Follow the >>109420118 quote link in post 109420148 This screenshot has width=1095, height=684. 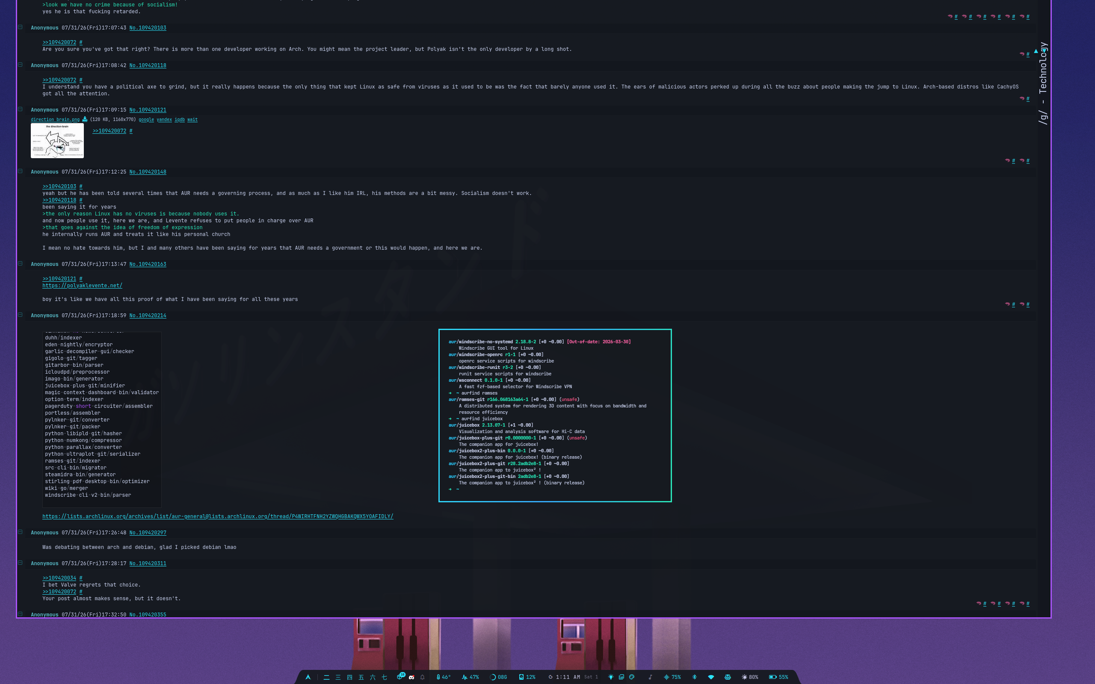click(x=59, y=200)
